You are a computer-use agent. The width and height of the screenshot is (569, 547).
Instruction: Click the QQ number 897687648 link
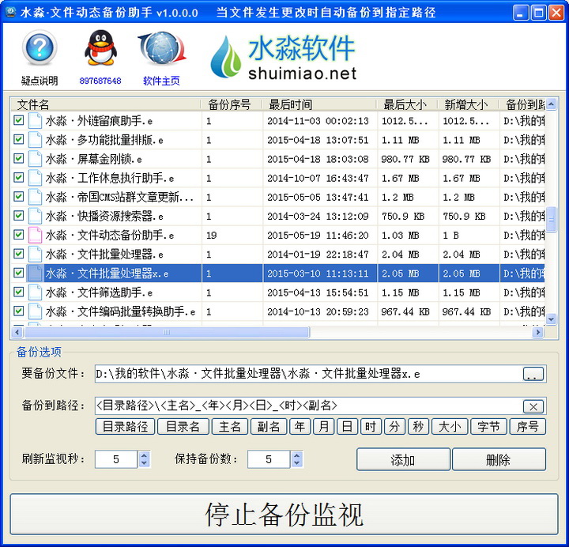tap(100, 81)
